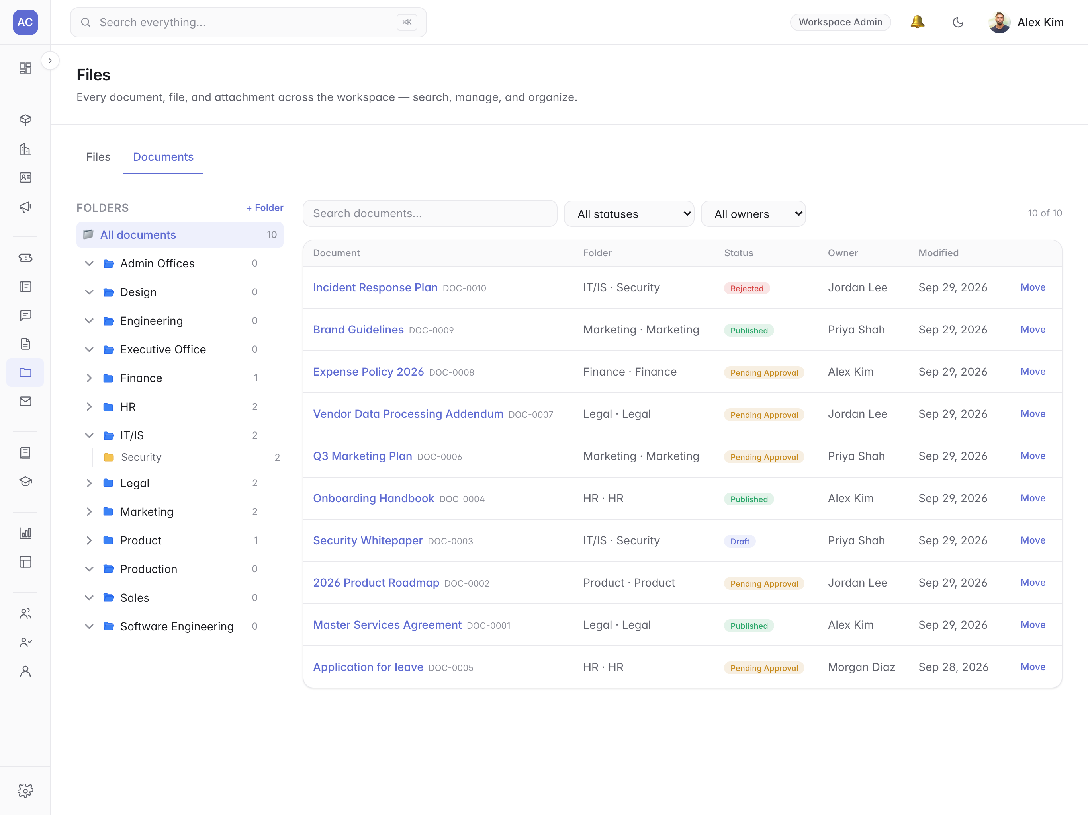Open the notebook sidebar icon
The image size is (1088, 815).
tap(25, 453)
